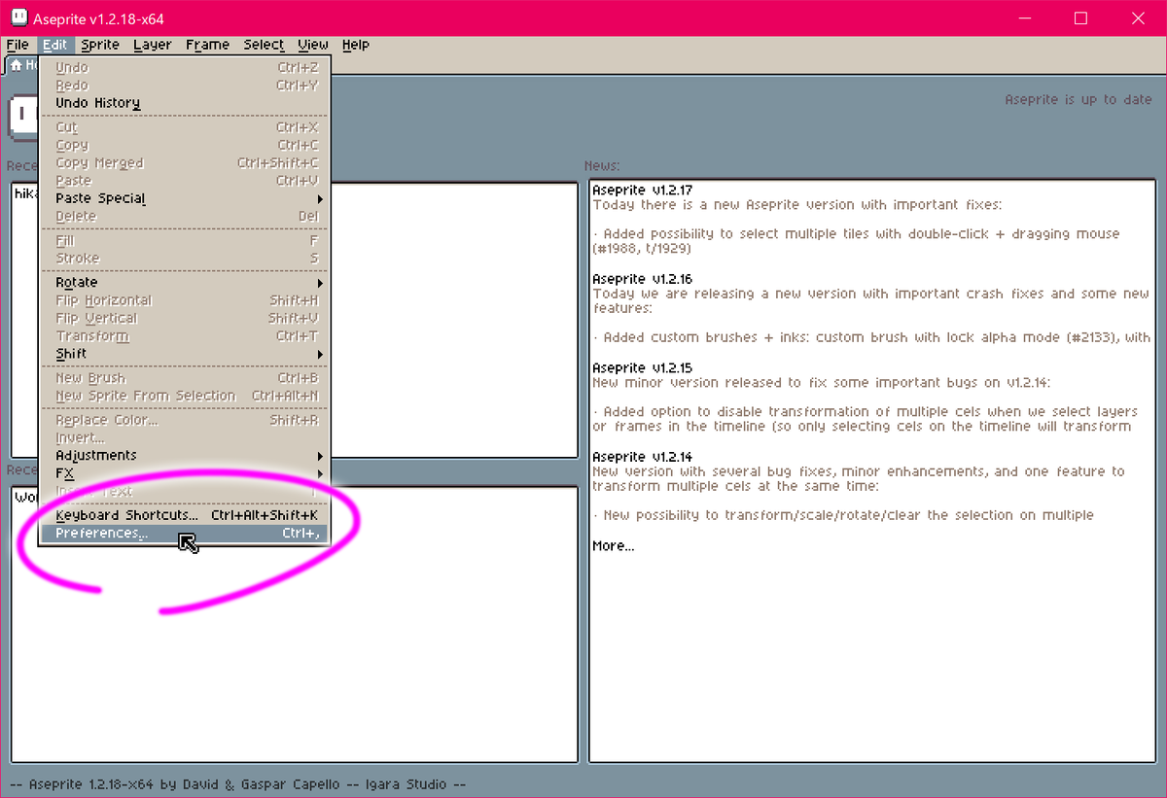This screenshot has height=798, width=1167.
Task: Expand the Paste Special submenu
Action: coord(100,198)
